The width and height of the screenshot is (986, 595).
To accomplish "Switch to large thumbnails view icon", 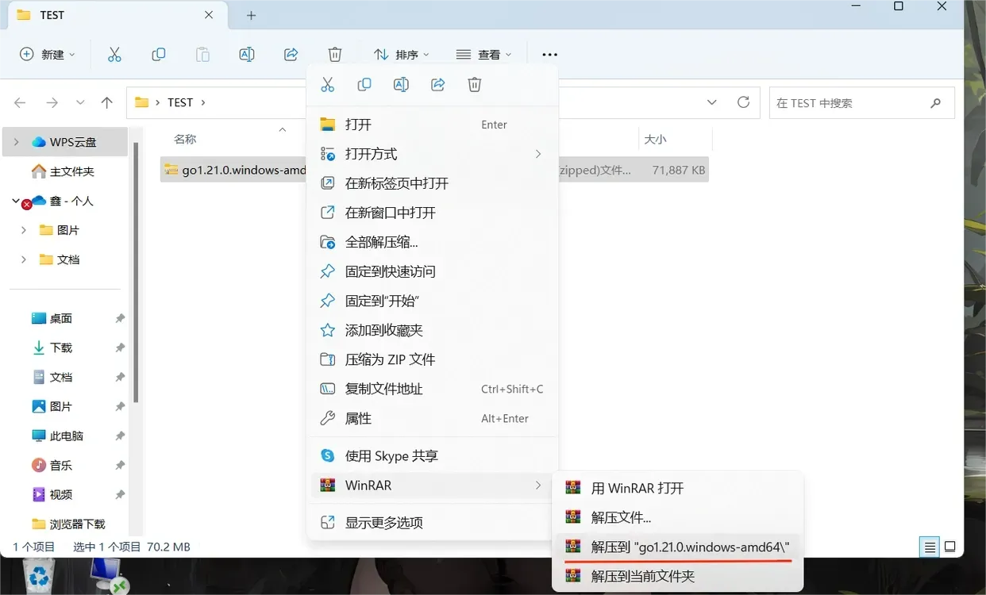I will [x=949, y=547].
